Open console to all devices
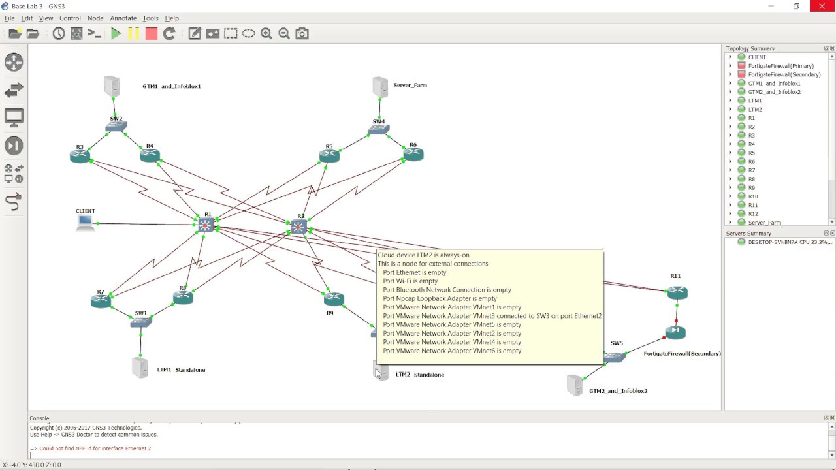Image resolution: width=836 pixels, height=470 pixels. click(x=94, y=33)
